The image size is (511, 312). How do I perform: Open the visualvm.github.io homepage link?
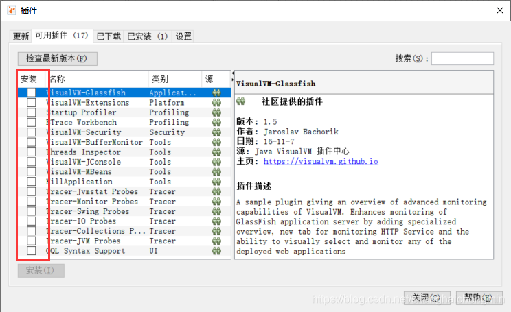(x=321, y=161)
